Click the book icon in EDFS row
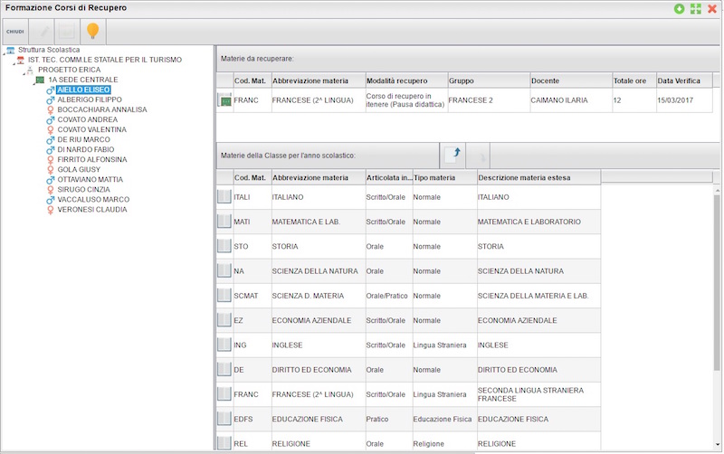Image resolution: width=724 pixels, height=454 pixels. pos(224,419)
